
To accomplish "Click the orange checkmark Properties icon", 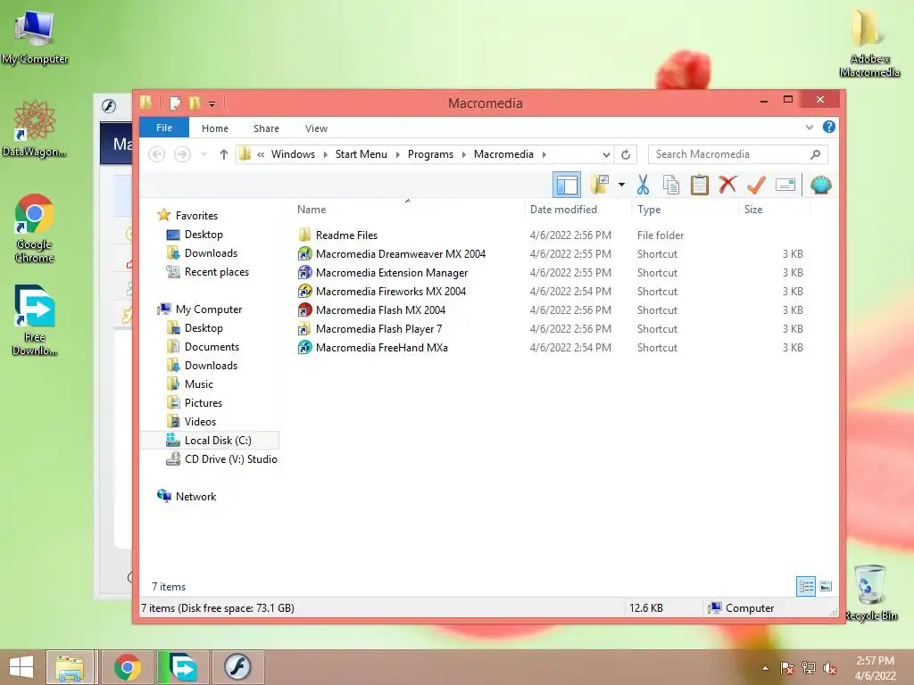I will click(756, 186).
